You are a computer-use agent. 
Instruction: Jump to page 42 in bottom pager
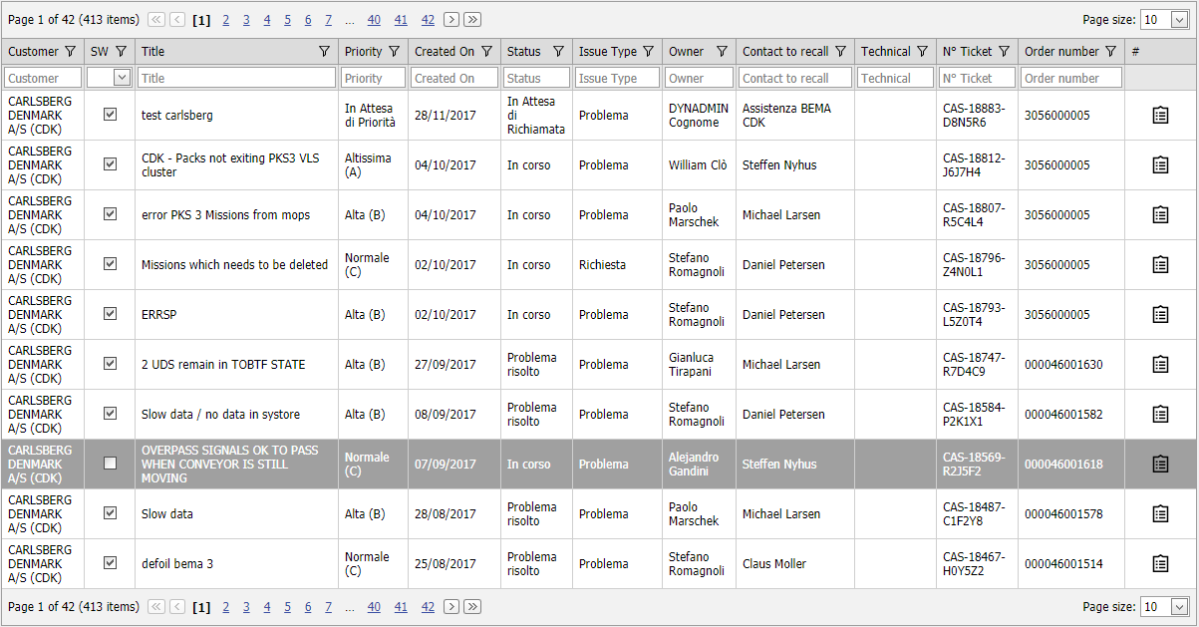click(428, 607)
